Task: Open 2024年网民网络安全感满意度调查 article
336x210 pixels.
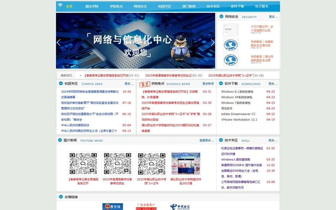Action: [90, 94]
